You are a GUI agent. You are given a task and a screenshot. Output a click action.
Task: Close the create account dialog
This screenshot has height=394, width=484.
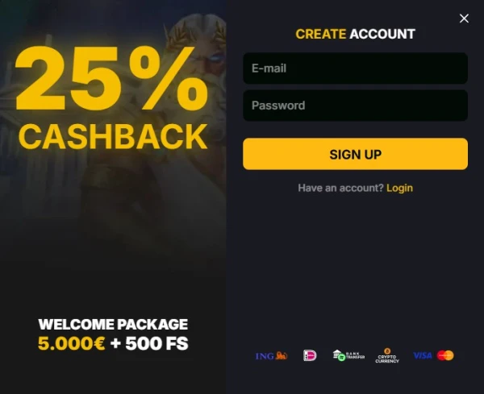pyautogui.click(x=464, y=19)
